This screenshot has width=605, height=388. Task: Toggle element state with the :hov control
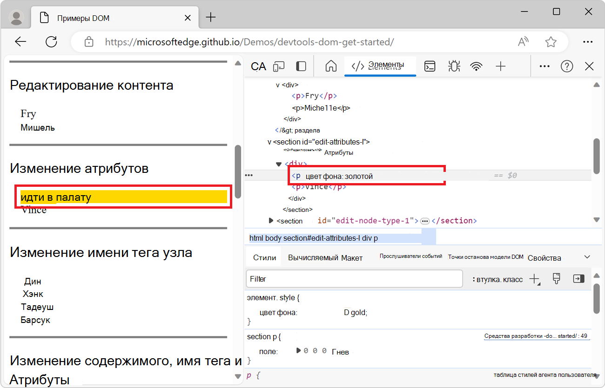tap(486, 279)
